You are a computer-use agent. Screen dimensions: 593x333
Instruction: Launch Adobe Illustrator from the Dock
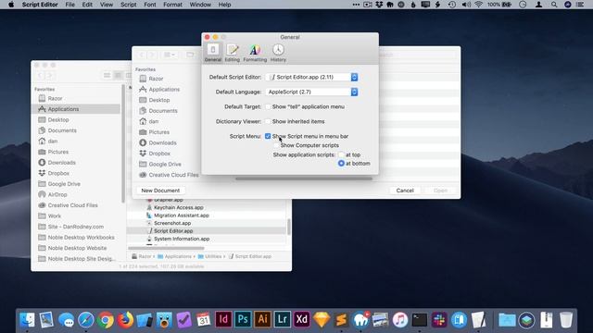point(262,320)
